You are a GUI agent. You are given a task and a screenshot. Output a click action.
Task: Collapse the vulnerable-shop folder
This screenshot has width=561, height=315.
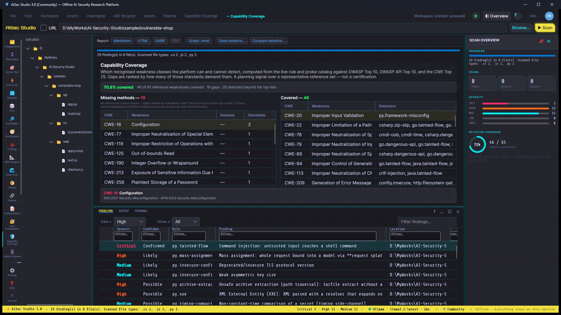(46, 86)
